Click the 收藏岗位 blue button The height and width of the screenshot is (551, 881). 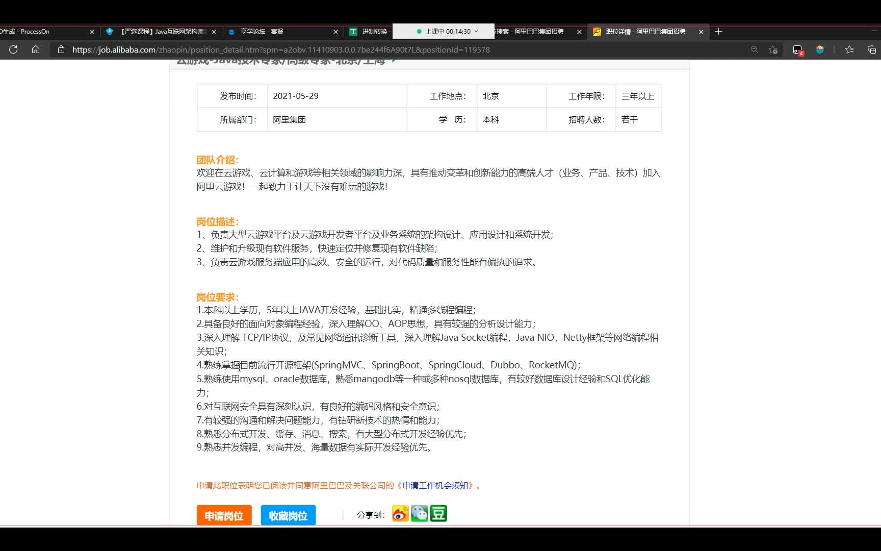pos(288,515)
